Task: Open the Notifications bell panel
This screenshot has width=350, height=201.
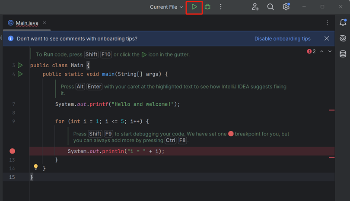Action: tap(343, 23)
